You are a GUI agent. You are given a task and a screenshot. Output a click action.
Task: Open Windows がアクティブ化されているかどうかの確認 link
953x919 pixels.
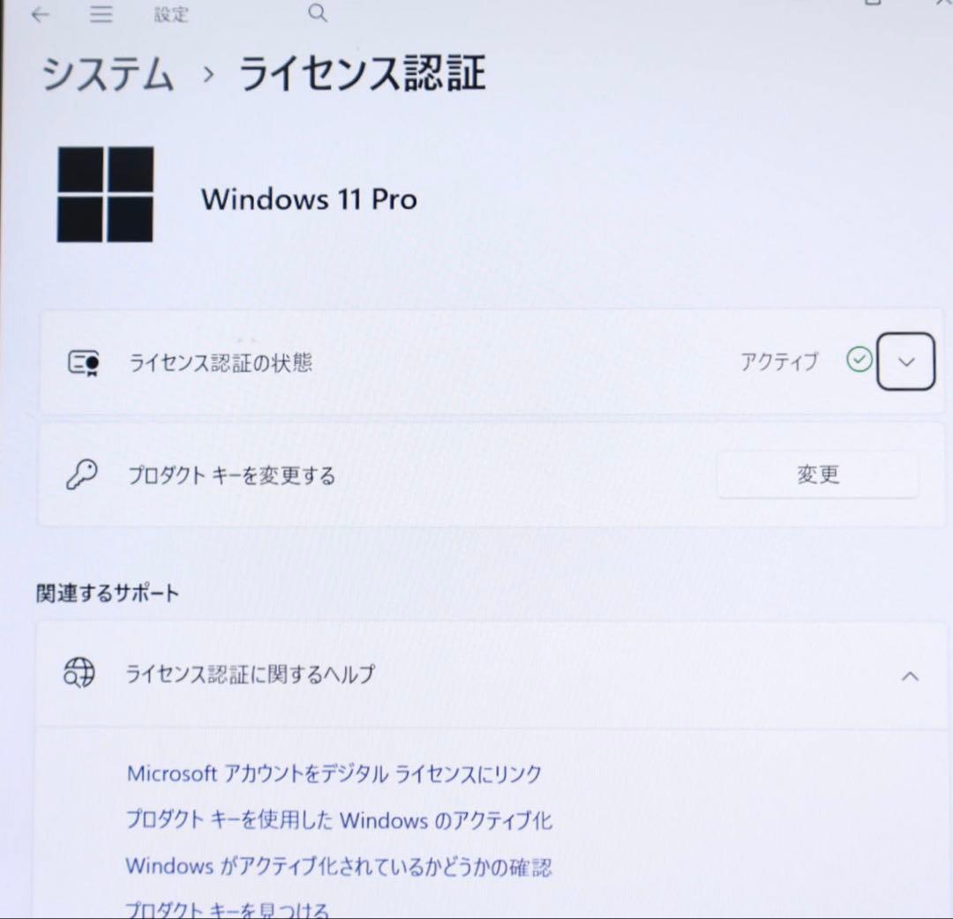(x=339, y=867)
